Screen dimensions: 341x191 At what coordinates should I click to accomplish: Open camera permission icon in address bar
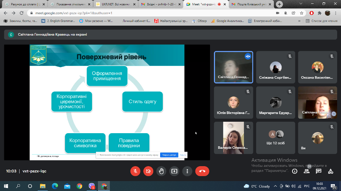click(278, 13)
